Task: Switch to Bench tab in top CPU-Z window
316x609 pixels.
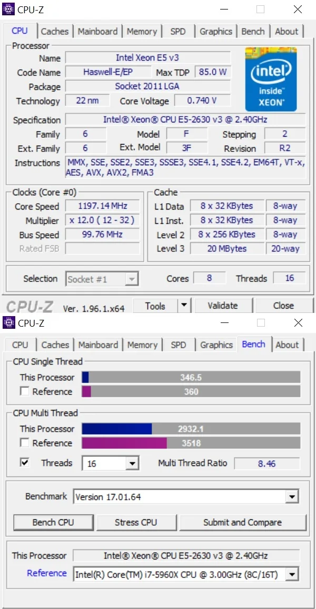Action: [253, 32]
